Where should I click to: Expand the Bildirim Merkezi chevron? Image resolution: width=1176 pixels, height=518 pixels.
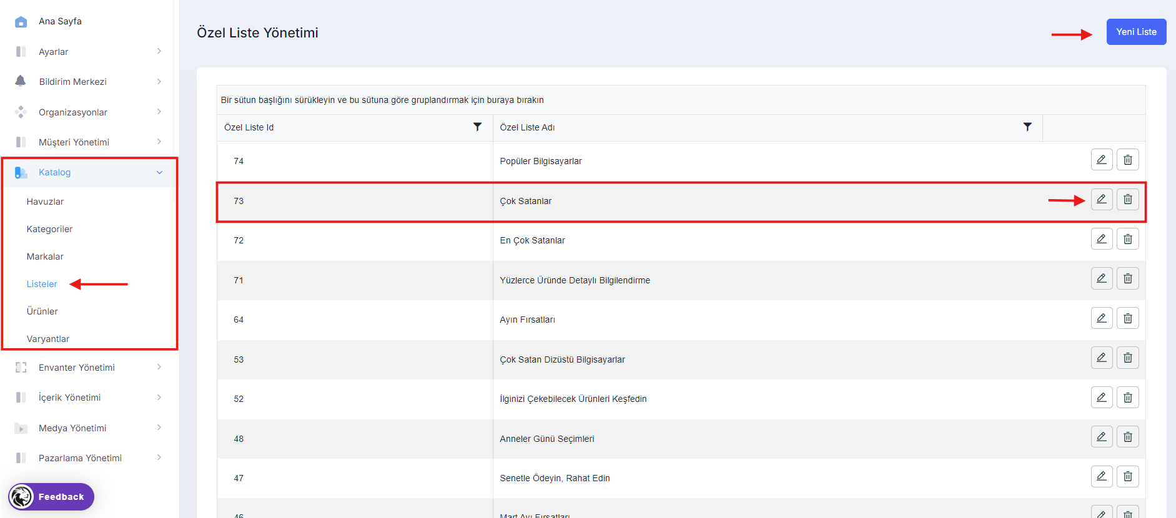[159, 82]
